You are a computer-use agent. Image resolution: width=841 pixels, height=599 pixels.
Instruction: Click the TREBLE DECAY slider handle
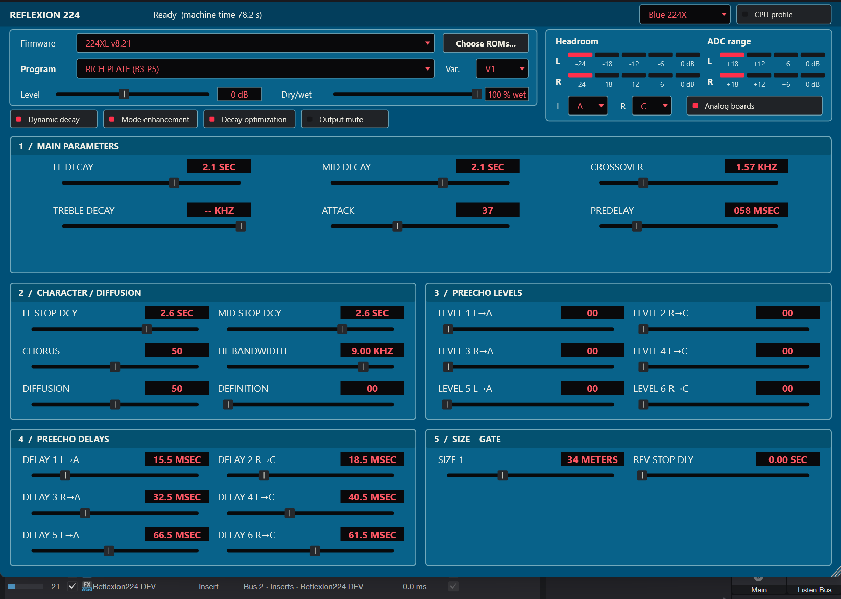(241, 226)
